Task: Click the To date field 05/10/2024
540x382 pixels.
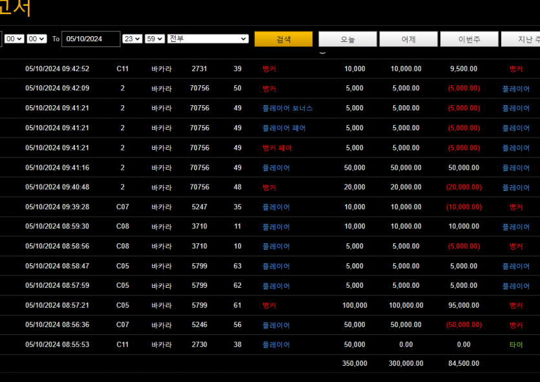Action: pos(91,39)
